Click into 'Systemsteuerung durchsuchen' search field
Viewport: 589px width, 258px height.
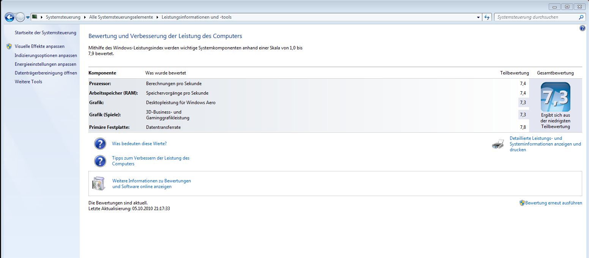point(535,17)
